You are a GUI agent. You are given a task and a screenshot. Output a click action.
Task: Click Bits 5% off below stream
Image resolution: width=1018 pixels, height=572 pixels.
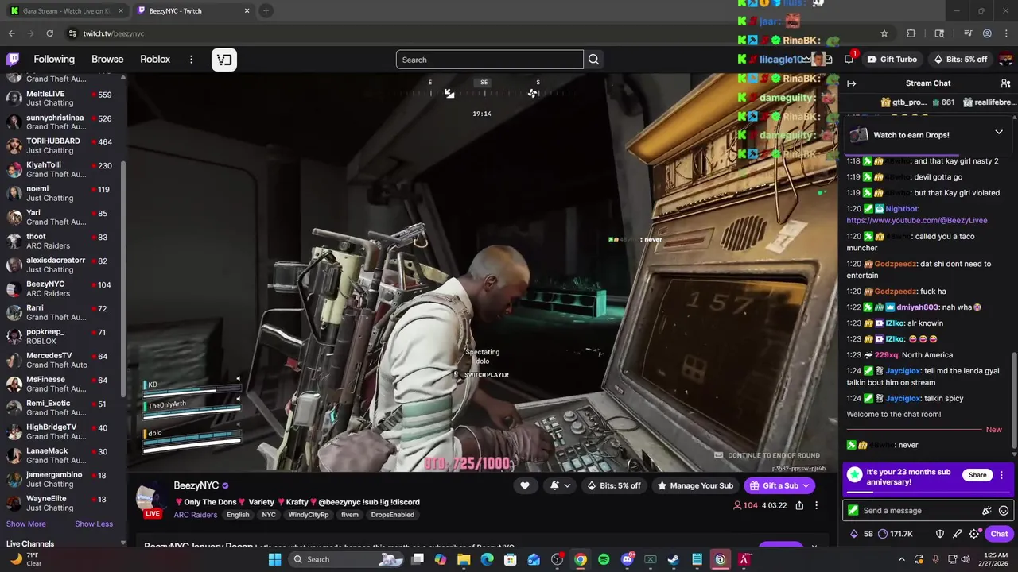tap(613, 485)
